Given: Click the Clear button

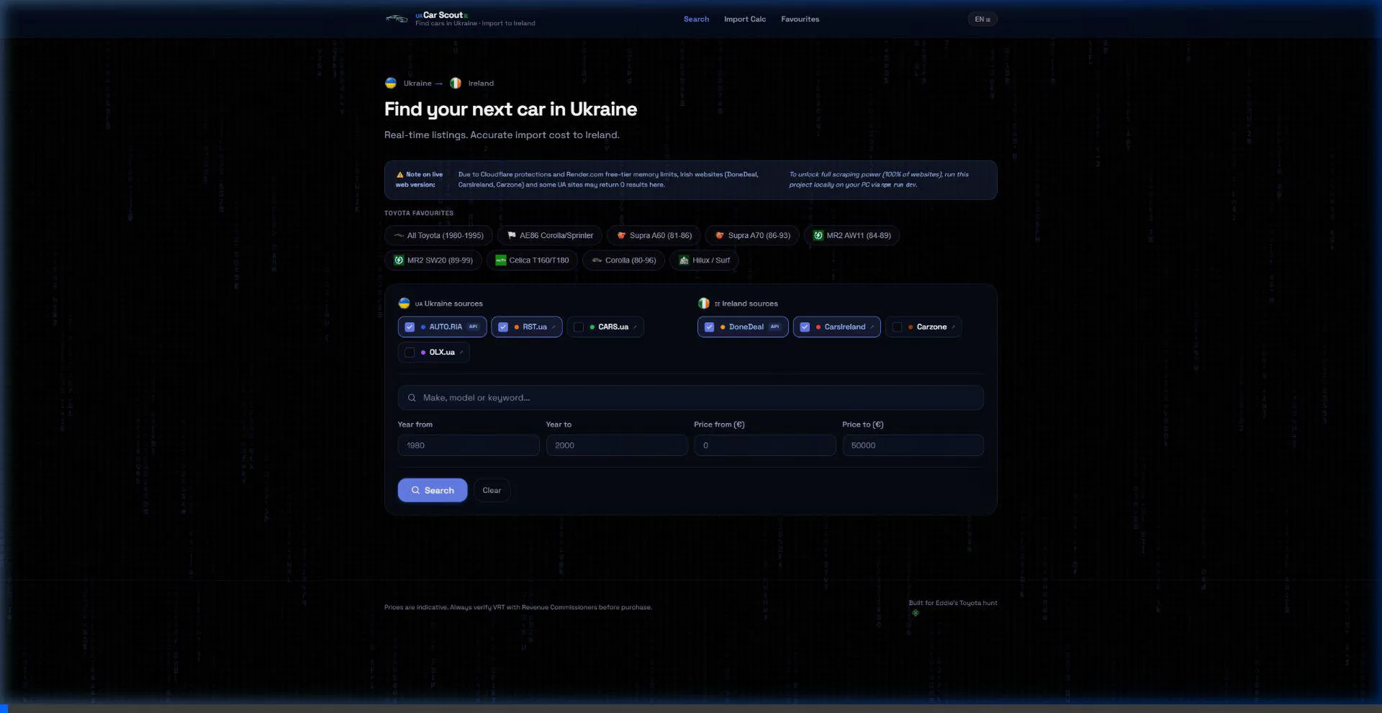Looking at the screenshot, I should tap(492, 490).
